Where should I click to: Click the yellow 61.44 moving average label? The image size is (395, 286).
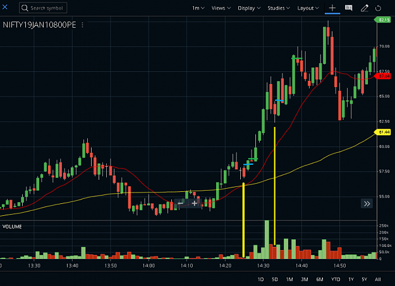click(382, 132)
